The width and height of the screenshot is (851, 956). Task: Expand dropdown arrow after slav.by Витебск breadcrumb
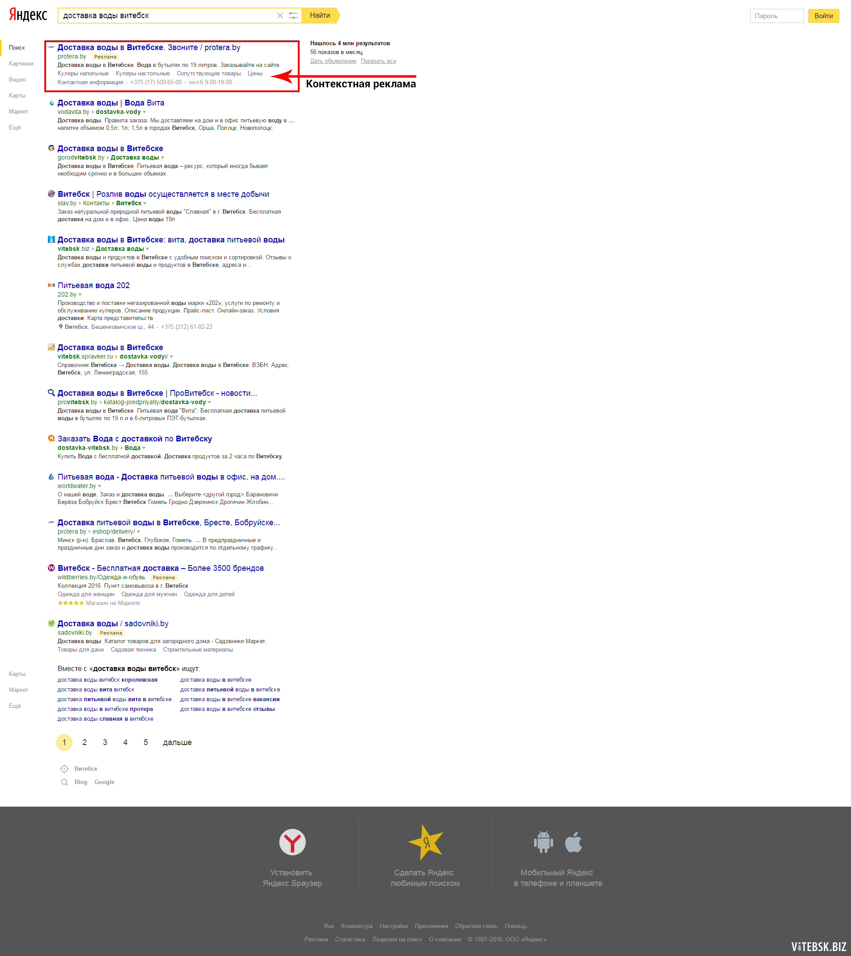144,203
